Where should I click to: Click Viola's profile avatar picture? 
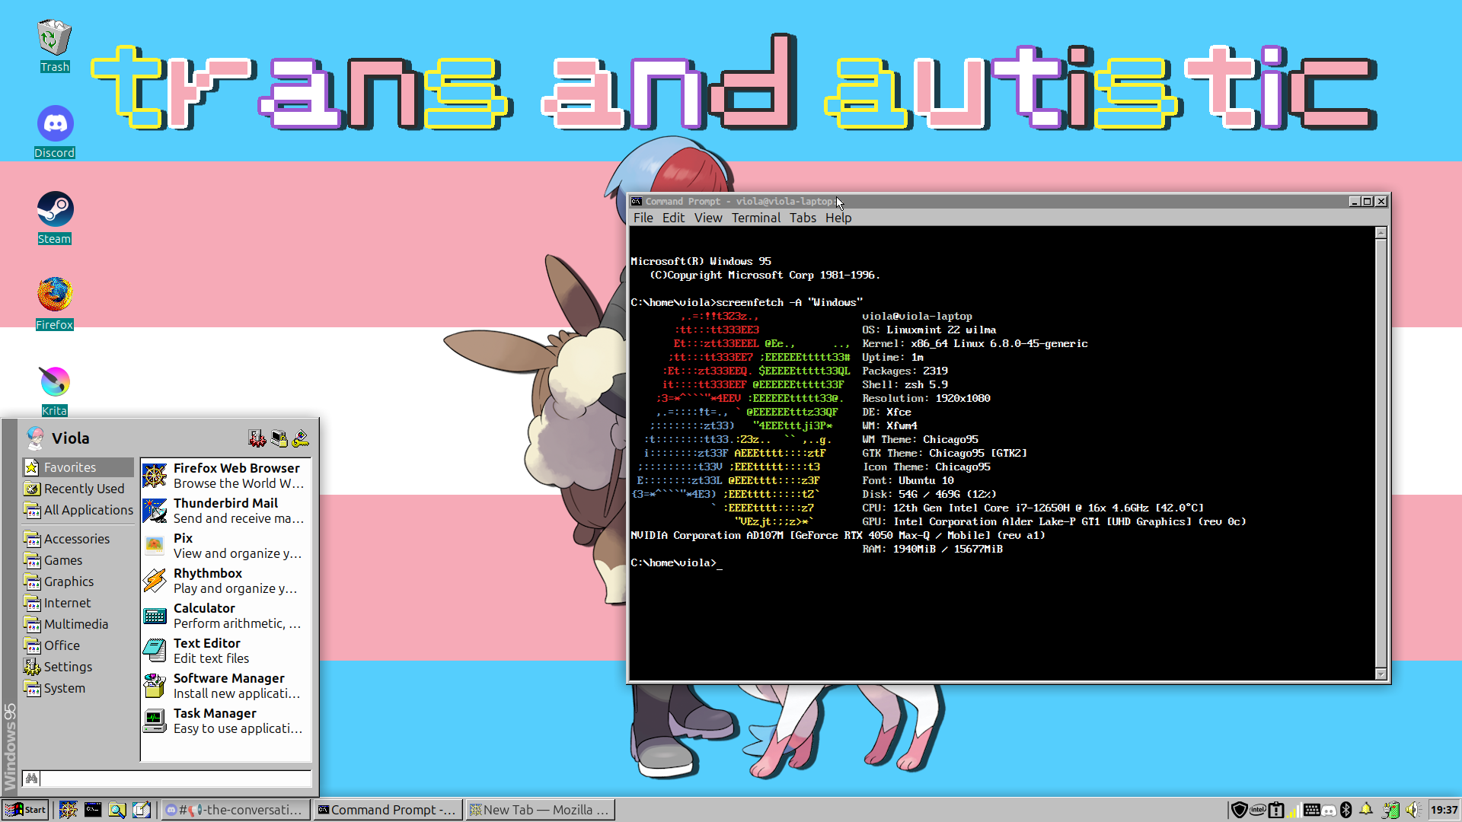(x=35, y=438)
